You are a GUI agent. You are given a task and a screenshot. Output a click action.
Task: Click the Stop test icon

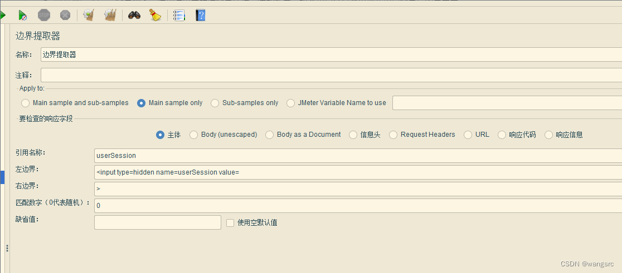(x=44, y=16)
